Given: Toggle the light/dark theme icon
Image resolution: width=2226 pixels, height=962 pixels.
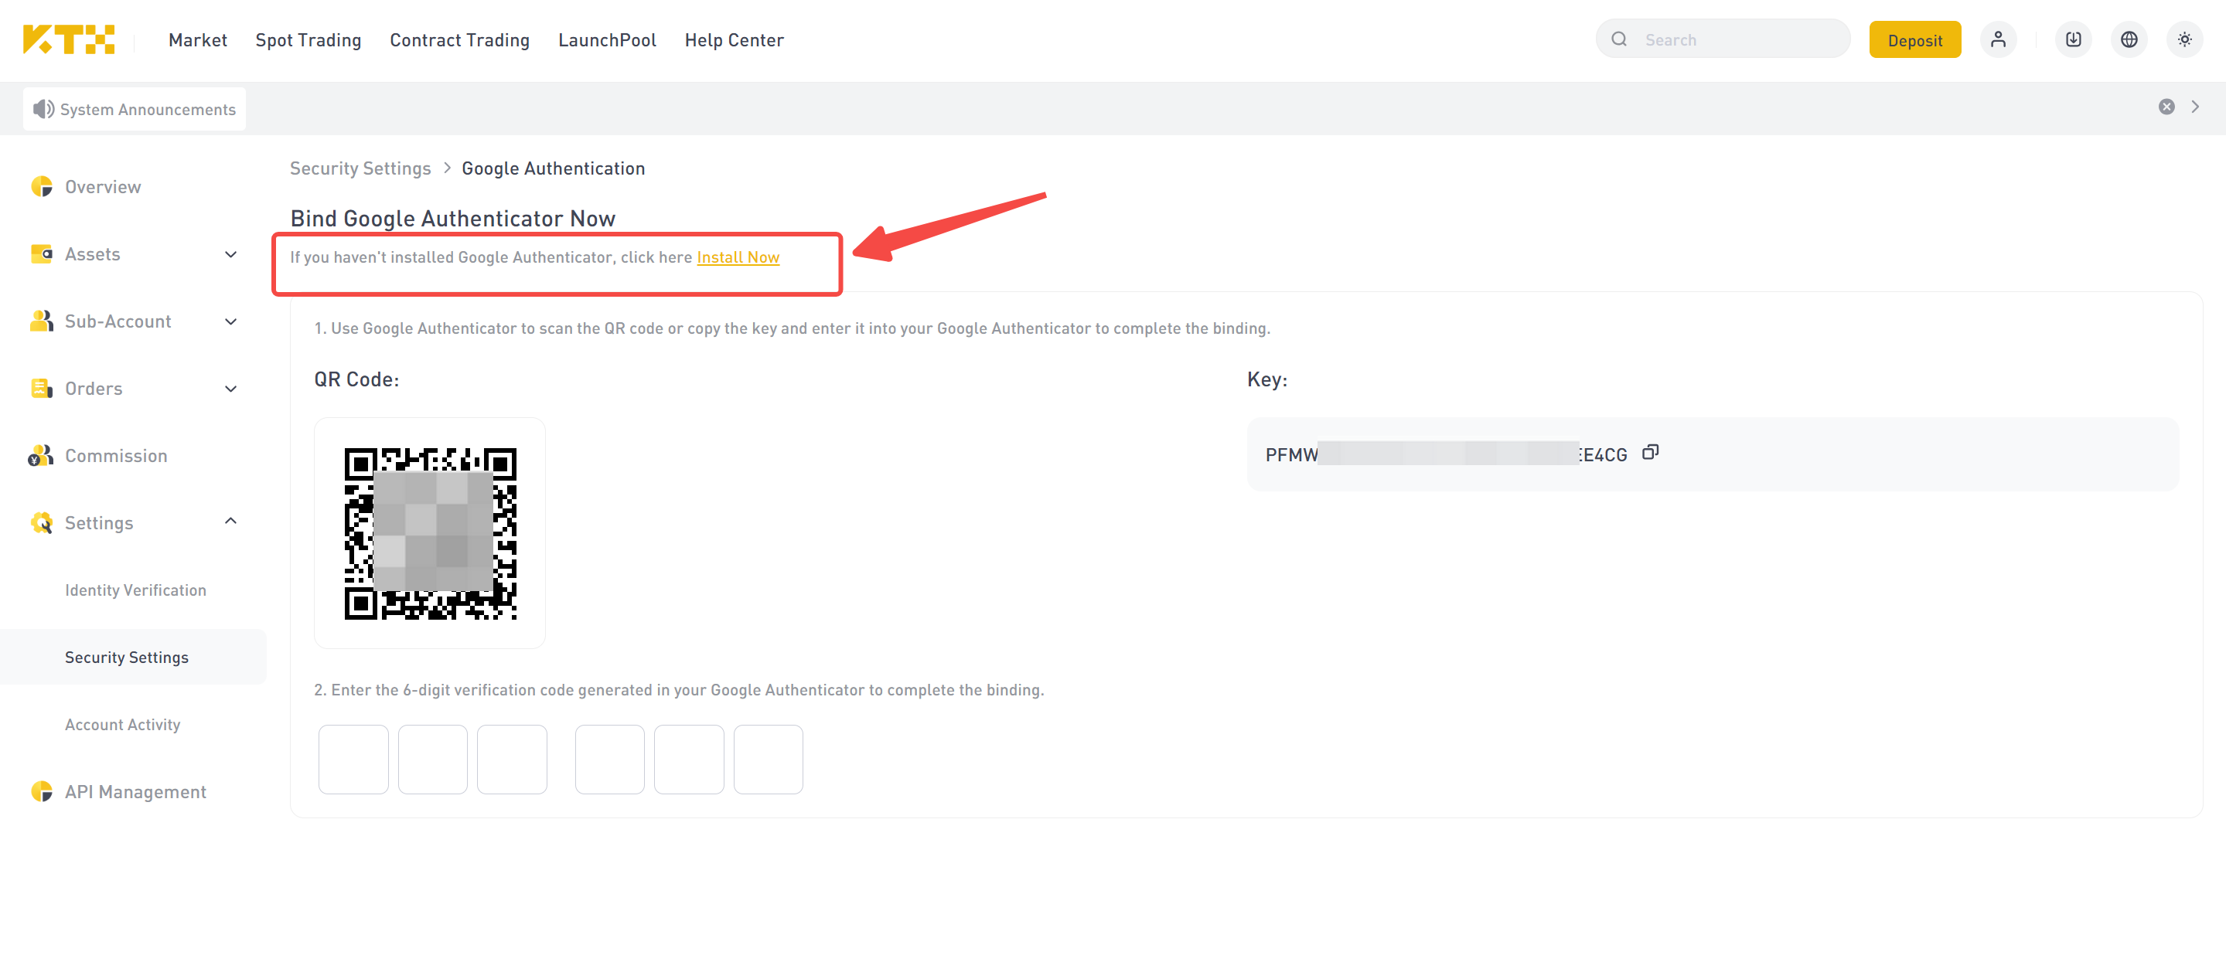Looking at the screenshot, I should click(2184, 39).
